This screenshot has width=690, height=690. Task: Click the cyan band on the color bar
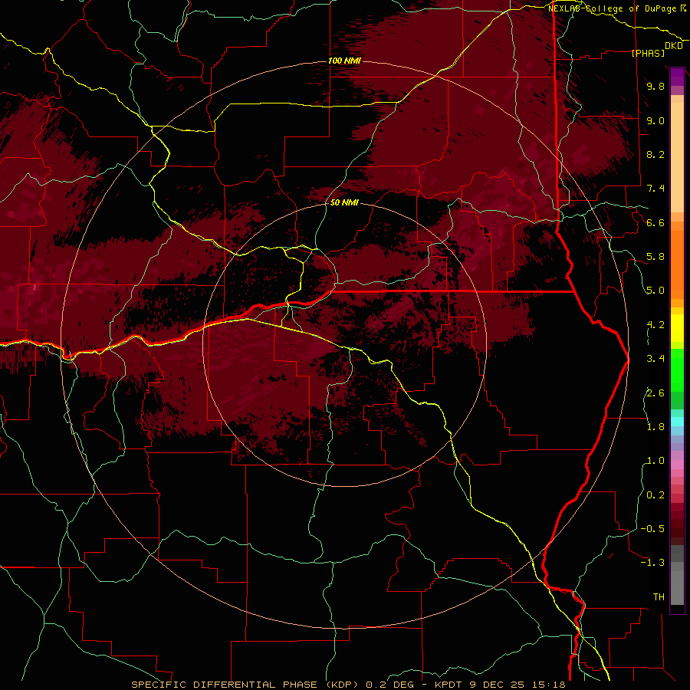click(x=677, y=422)
